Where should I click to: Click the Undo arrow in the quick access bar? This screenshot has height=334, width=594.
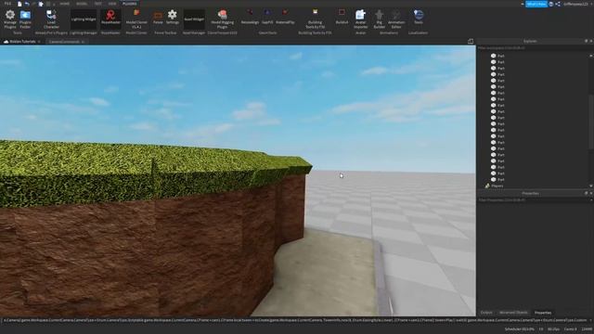tap(27, 4)
